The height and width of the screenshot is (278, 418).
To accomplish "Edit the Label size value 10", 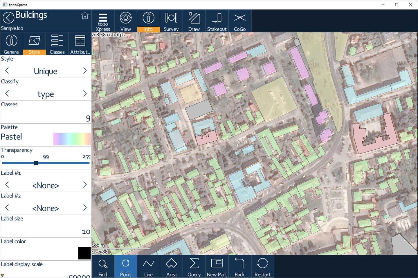I will pos(86,232).
